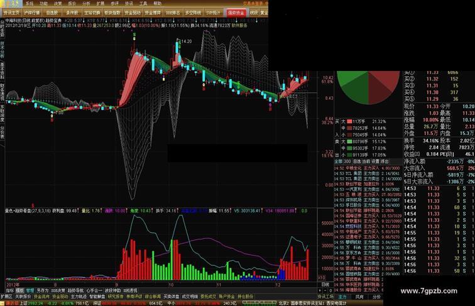Screen dimensions: 475x306
Task: Click the DDE排名 toolbar button
Action: coord(173,13)
